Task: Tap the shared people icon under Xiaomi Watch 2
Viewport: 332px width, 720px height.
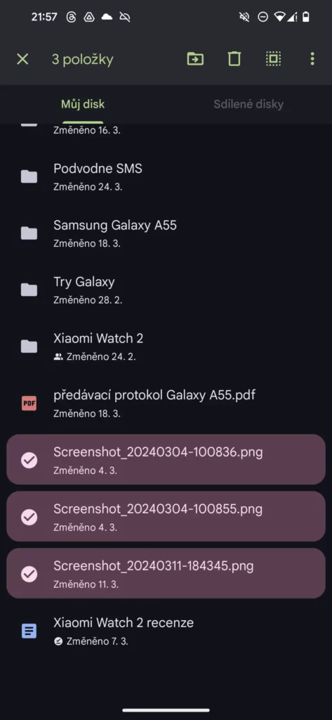Action: (x=58, y=356)
